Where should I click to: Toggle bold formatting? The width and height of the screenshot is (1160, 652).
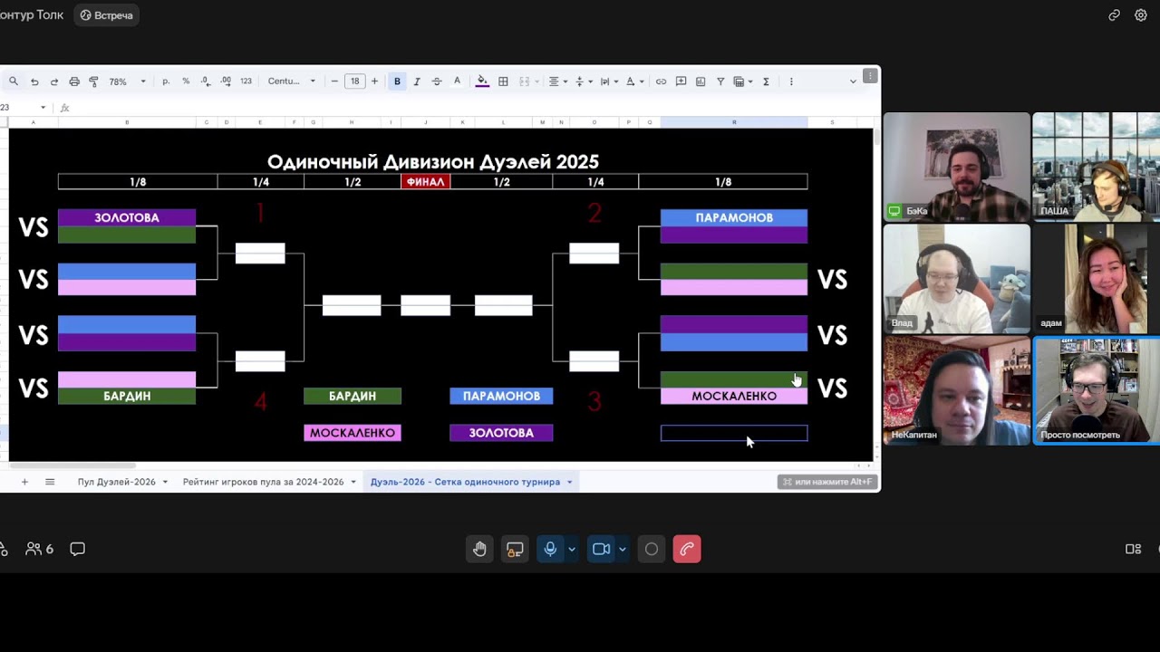[x=397, y=81]
